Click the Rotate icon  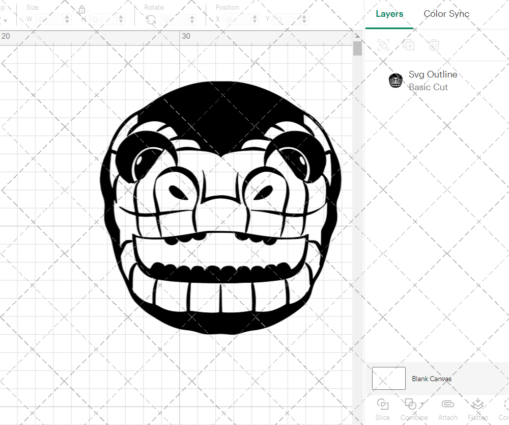coord(151,20)
